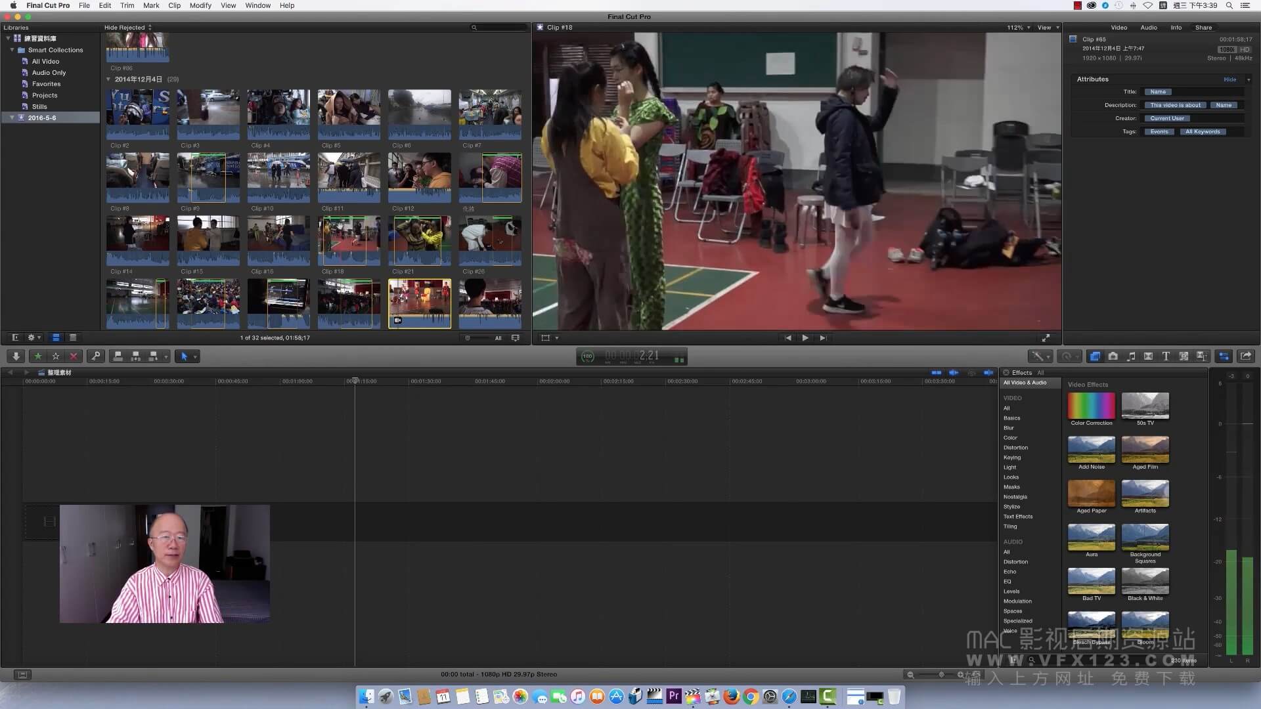Open the Enhancements magic wand menu
Screen dimensions: 1261x709
1039,356
